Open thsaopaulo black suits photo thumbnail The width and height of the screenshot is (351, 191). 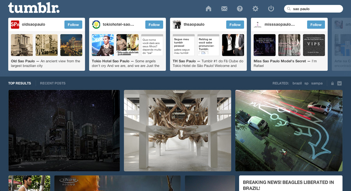233,45
